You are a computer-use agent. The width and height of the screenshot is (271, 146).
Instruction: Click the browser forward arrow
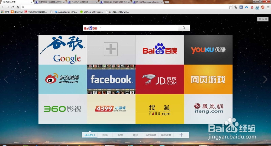coord(8,7)
